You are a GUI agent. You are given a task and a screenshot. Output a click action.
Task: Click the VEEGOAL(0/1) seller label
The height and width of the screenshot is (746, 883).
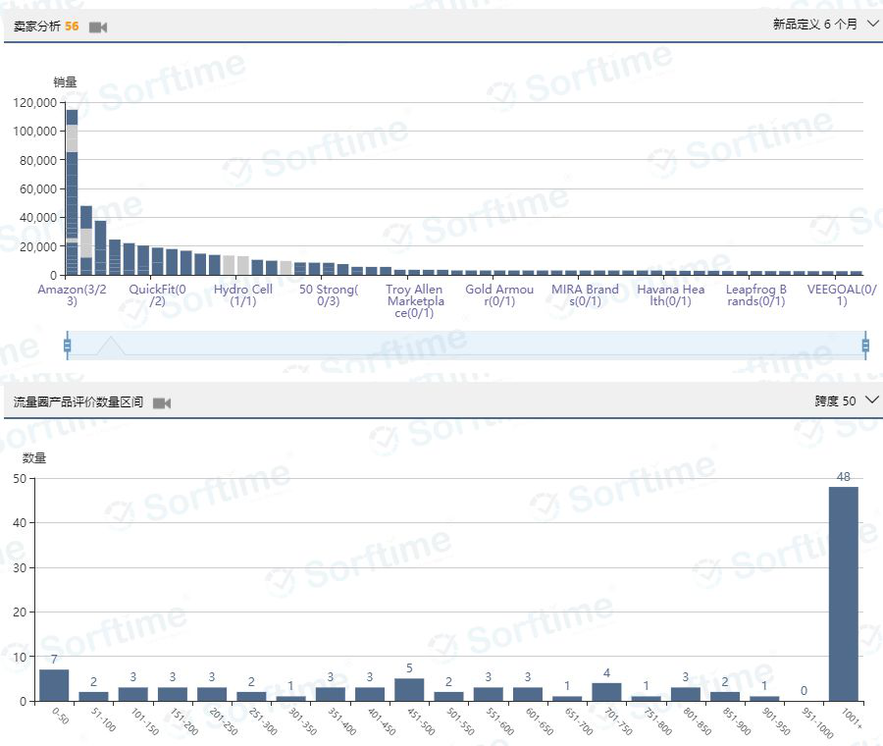coord(841,295)
